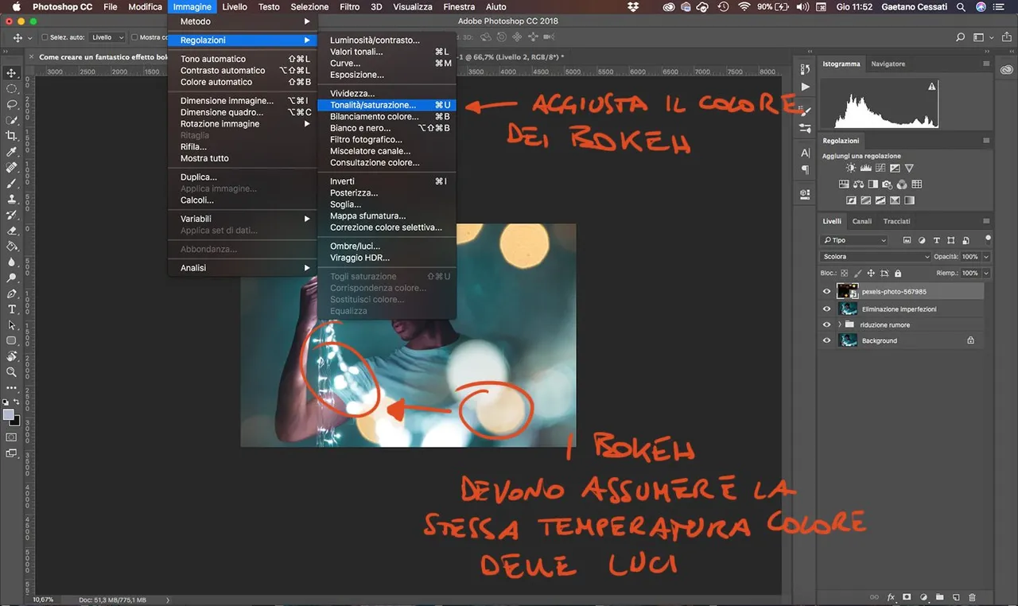Select pexels-photo-567985 layer thumbnail

tap(847, 292)
